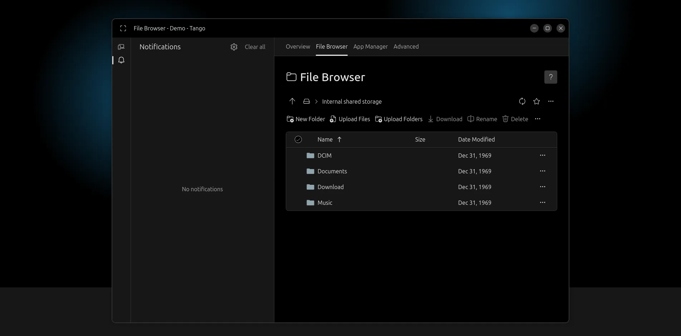Select the Upload Files tool
Screen dimensions: 681x336
coord(350,119)
